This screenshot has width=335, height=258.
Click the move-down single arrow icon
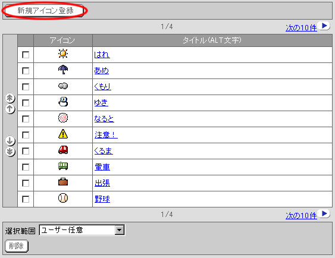10,141
